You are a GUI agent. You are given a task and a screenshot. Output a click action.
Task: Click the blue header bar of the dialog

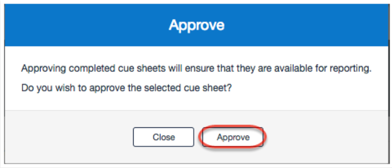point(196,25)
